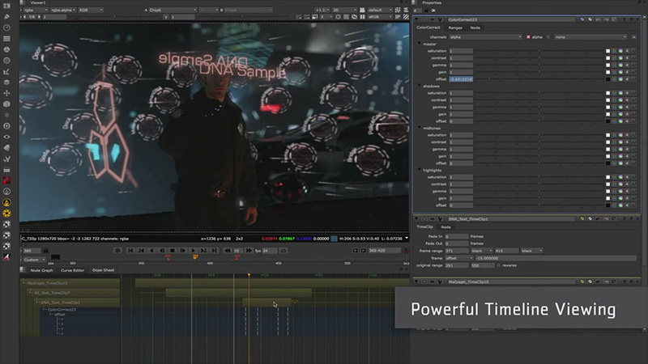The image size is (648, 364).
Task: Toggle the red alpha channel checkbox
Action: (x=528, y=37)
